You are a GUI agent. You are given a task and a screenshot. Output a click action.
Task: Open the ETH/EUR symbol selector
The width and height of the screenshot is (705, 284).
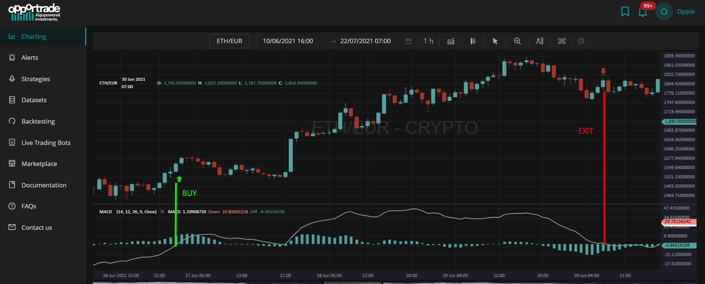230,41
